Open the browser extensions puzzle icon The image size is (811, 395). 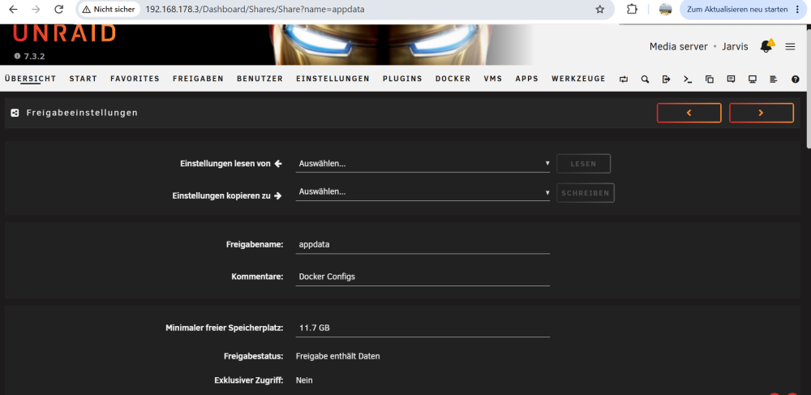click(632, 9)
